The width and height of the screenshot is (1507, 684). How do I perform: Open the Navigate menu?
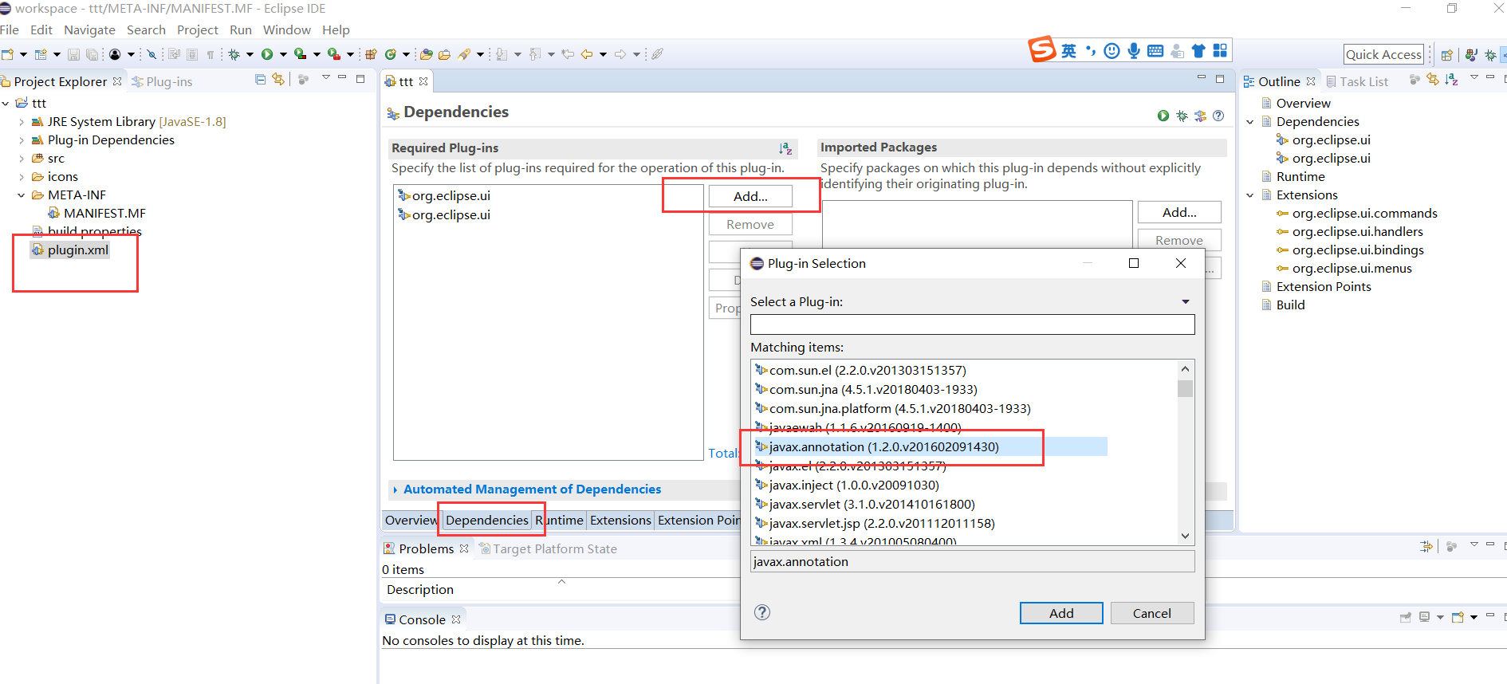click(89, 29)
